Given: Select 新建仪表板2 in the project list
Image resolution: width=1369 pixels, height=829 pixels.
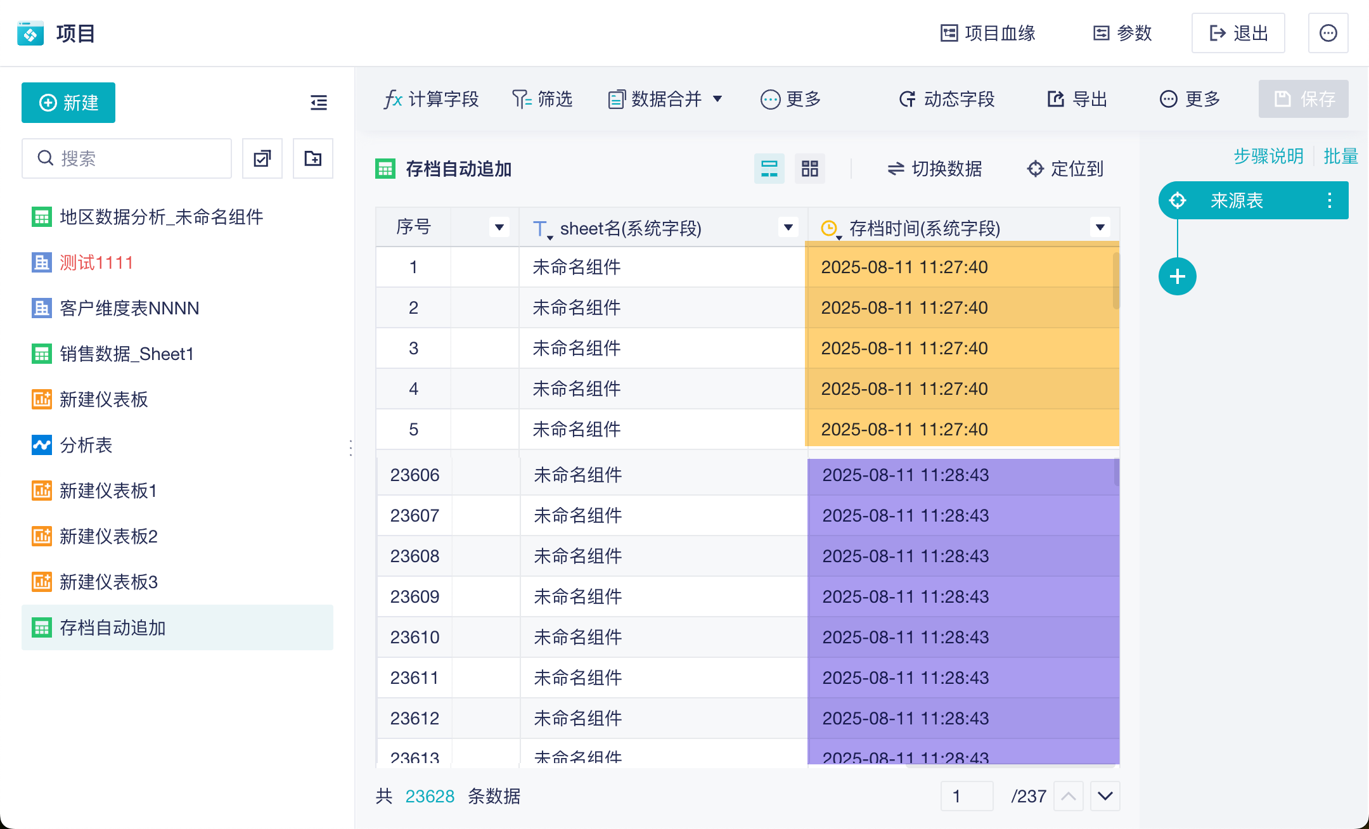Looking at the screenshot, I should click(108, 536).
